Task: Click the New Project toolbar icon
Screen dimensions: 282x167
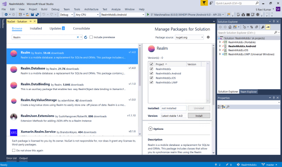Action: (x=20, y=15)
